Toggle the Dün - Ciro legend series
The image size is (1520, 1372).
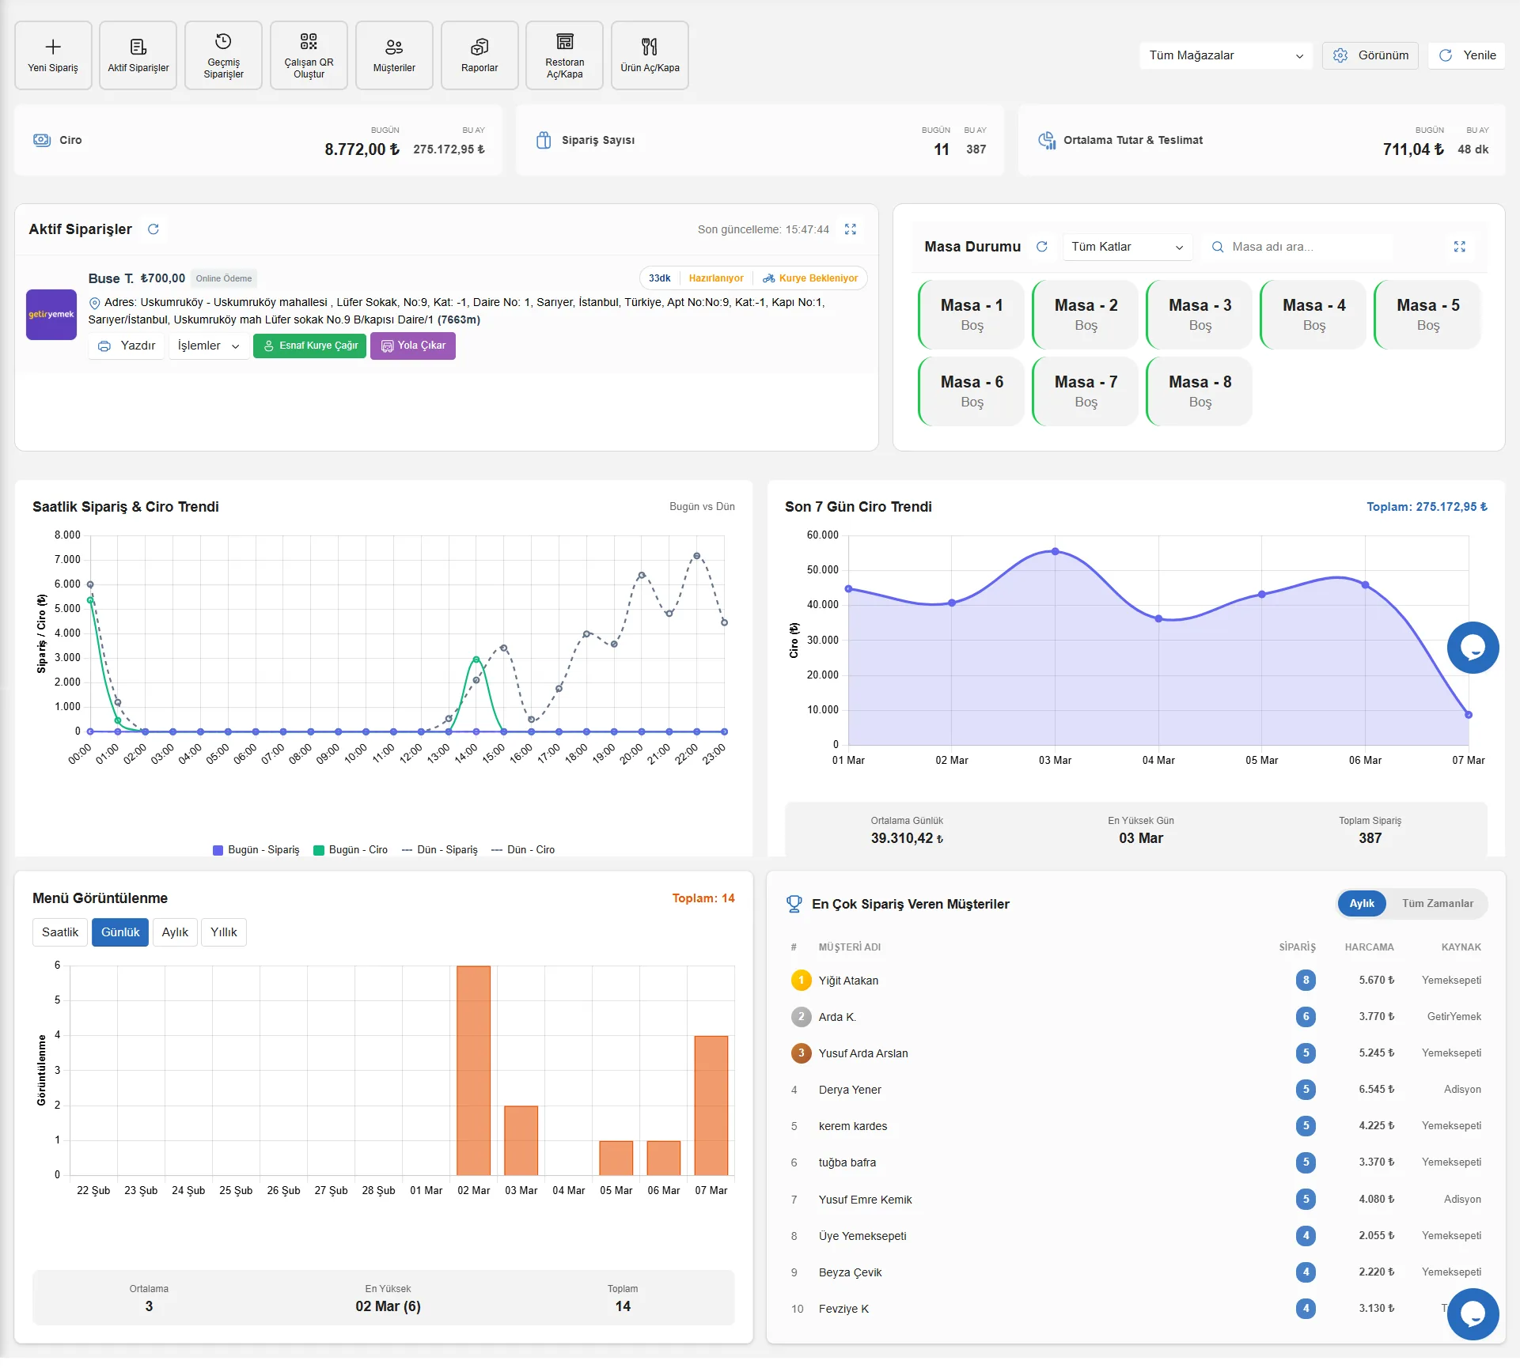[x=523, y=850]
